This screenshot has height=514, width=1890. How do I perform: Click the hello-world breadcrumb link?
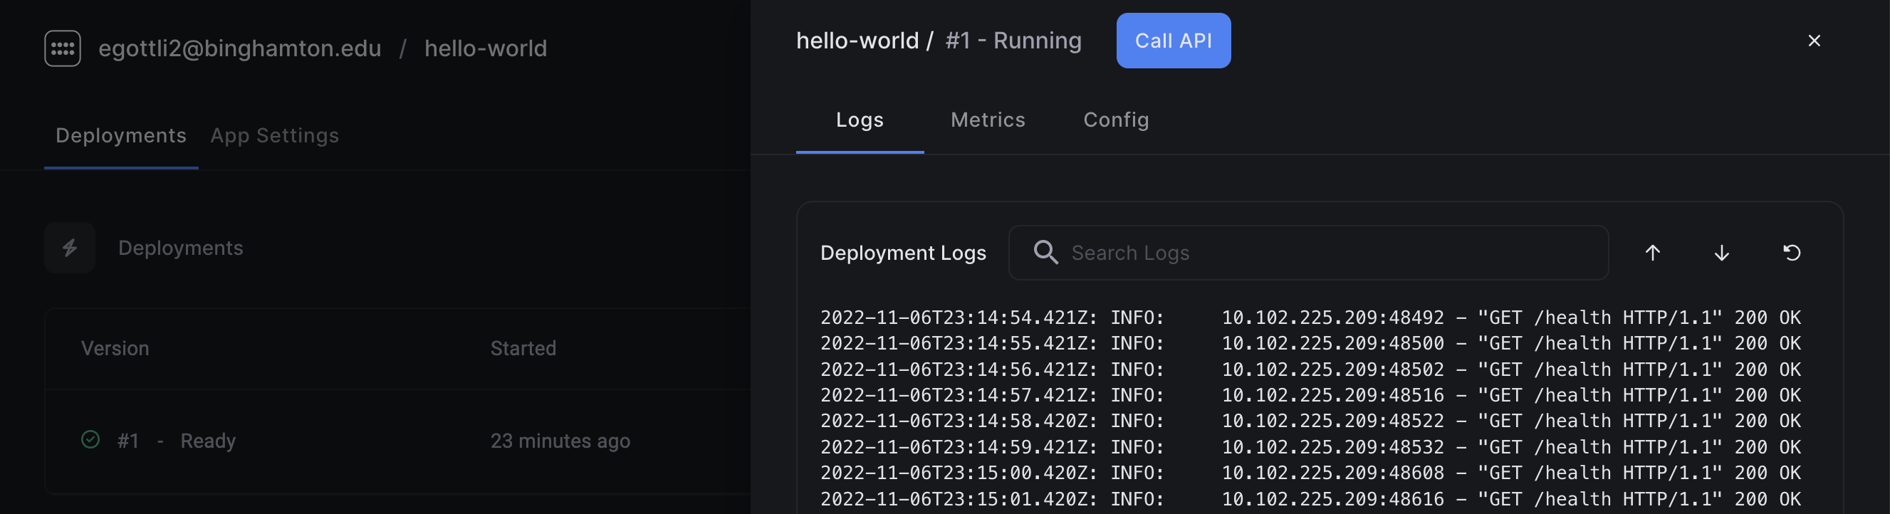click(x=486, y=48)
